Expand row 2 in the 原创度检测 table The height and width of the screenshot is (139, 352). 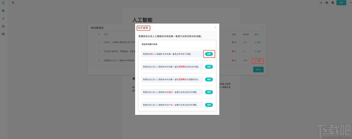[94, 51]
